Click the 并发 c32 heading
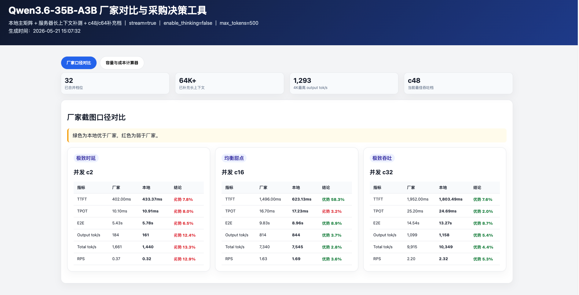 (381, 172)
